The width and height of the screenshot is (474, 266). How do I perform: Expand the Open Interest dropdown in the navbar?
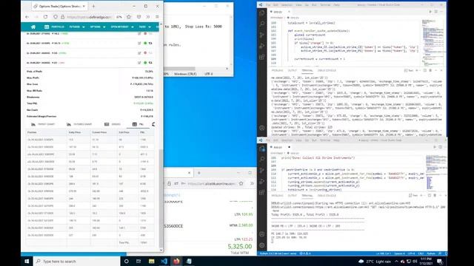pyautogui.click(x=121, y=27)
